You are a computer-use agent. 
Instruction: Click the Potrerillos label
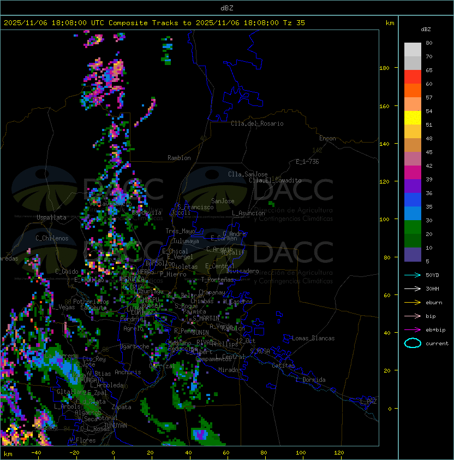91,302
